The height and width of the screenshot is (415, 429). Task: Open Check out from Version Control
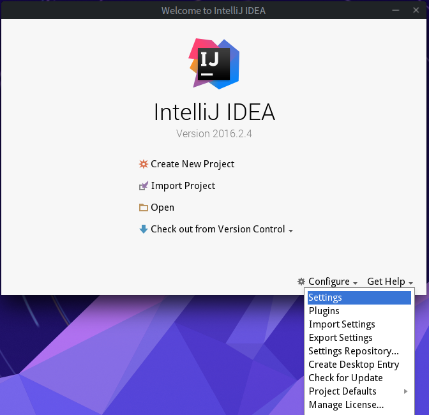[218, 229]
